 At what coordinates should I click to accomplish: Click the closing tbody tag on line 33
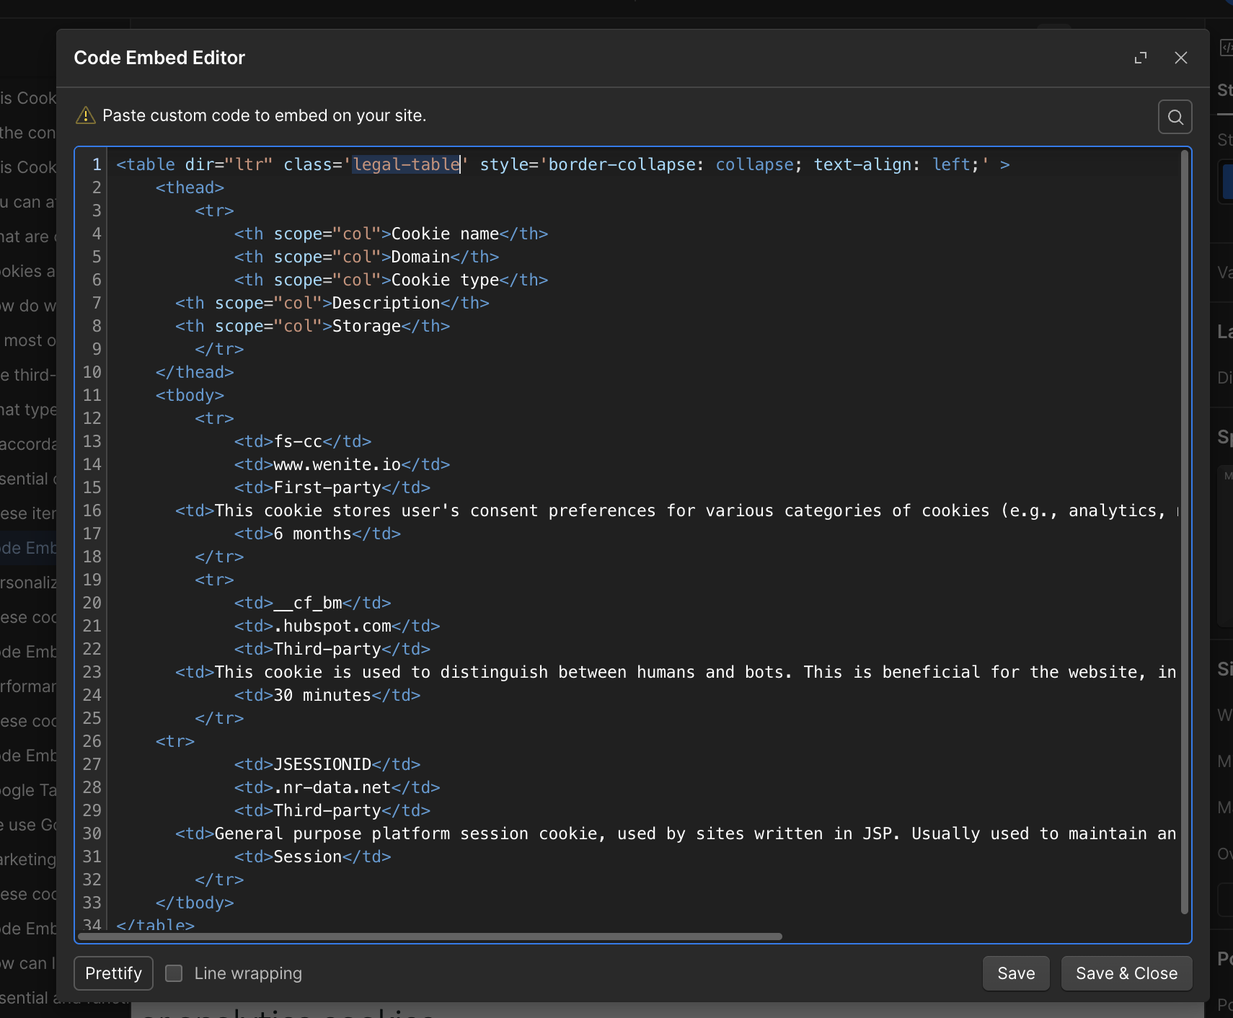(x=195, y=903)
